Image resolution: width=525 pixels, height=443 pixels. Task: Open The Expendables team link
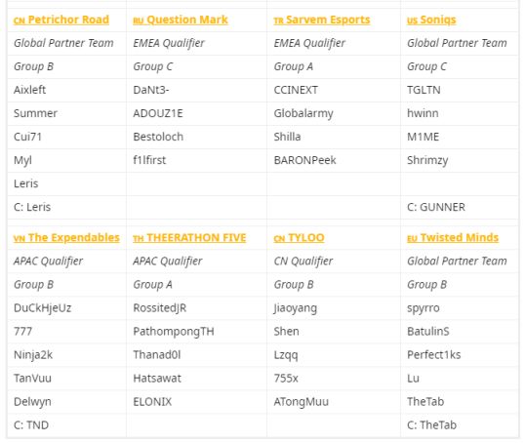(73, 238)
